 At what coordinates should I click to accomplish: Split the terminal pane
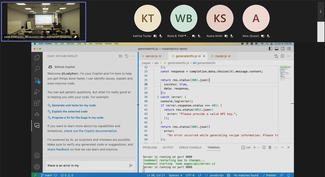tap(264, 147)
